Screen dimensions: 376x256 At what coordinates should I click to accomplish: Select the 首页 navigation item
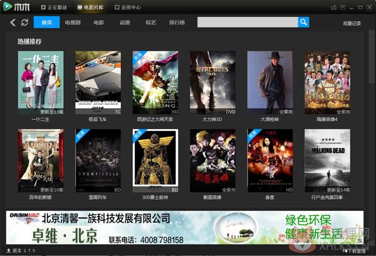pyautogui.click(x=47, y=23)
